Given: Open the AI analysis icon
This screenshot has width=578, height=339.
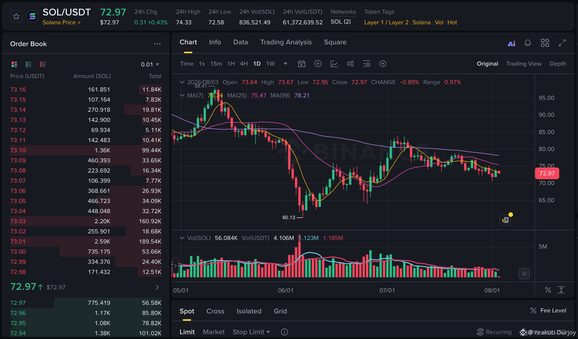Looking at the screenshot, I should [512, 43].
